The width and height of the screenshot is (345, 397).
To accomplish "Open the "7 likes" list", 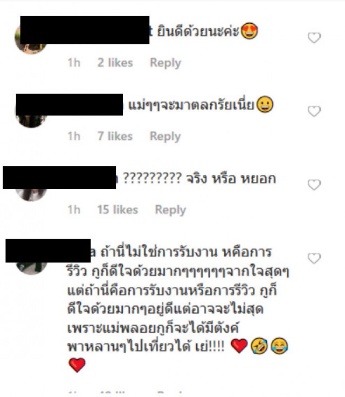I will coord(115,136).
